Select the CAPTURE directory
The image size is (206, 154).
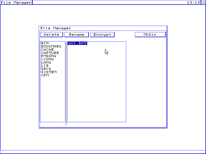50,53
